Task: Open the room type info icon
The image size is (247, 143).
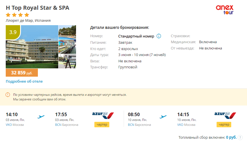Action: (x=159, y=36)
